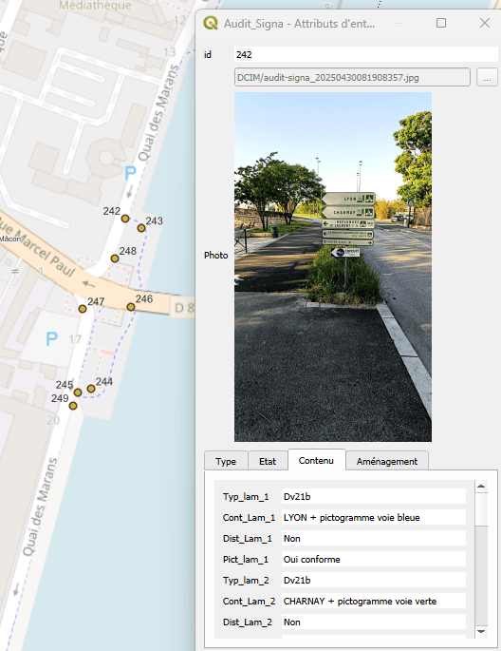The width and height of the screenshot is (501, 651).
Task: Click the Cont_Lam_1 field showing LYON
Action: (x=373, y=517)
